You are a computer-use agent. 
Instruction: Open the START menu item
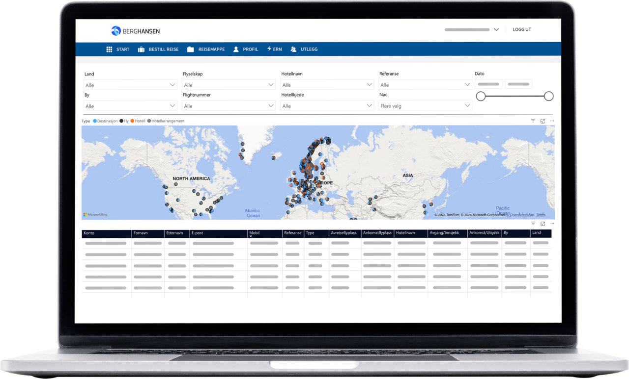(123, 50)
